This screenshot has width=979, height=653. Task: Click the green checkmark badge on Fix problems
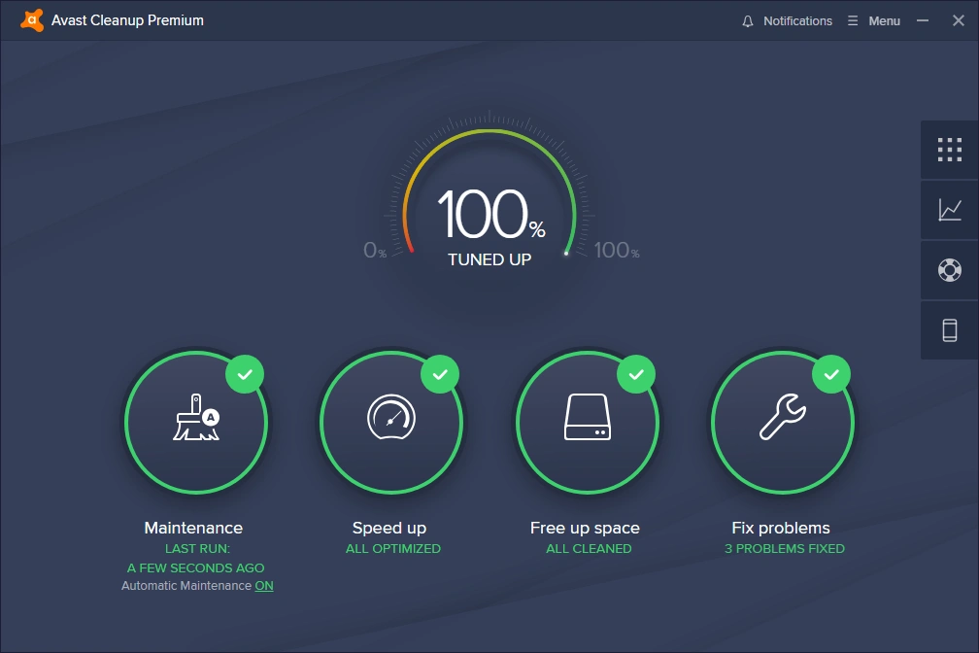830,374
